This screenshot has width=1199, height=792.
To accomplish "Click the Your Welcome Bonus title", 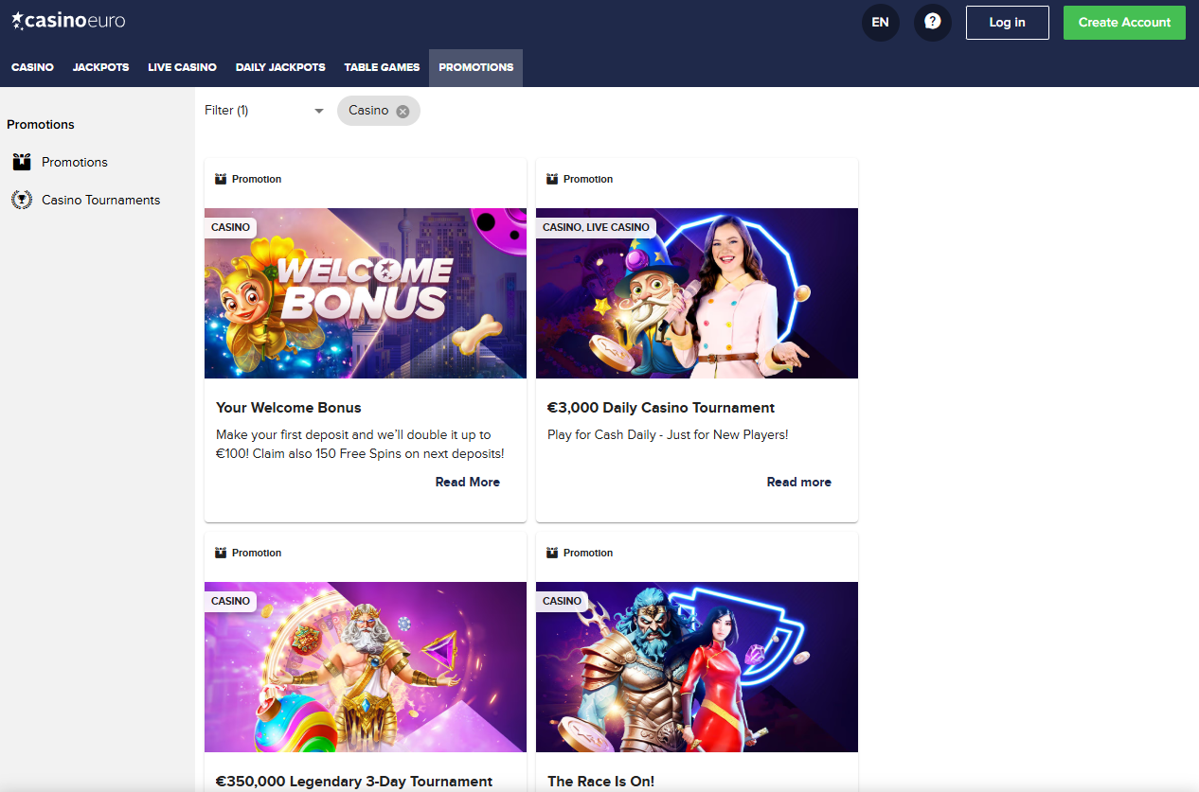I will (x=289, y=408).
